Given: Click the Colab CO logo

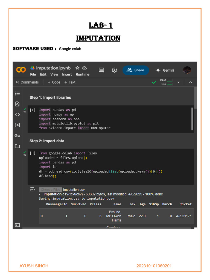Looking at the screenshot, I should click(x=21, y=70).
